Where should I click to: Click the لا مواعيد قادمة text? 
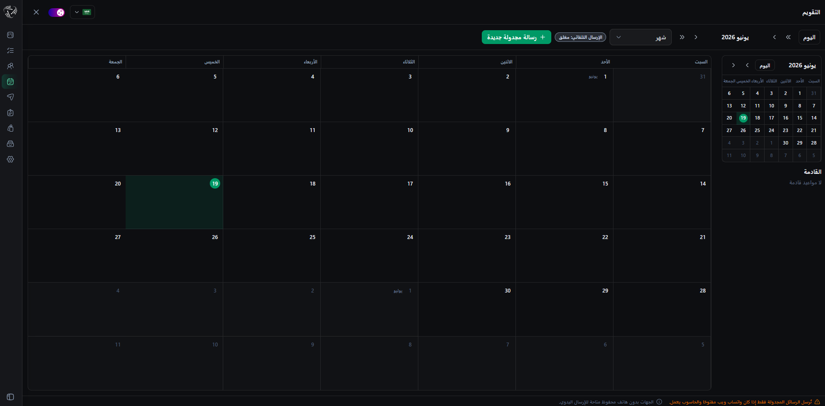pyautogui.click(x=805, y=183)
